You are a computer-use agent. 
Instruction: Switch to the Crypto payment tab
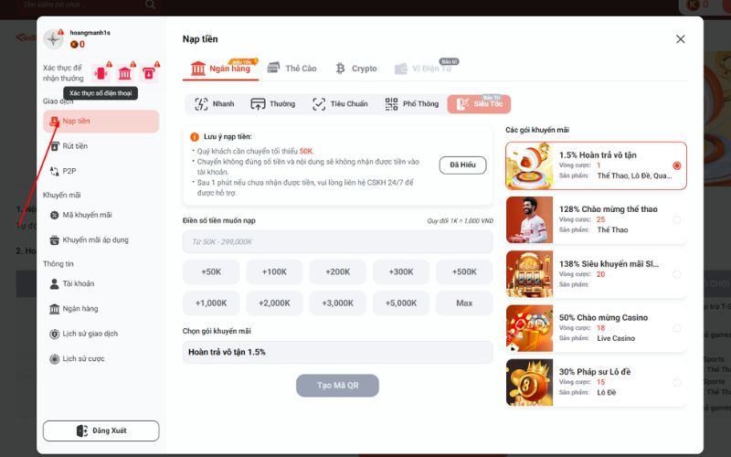point(355,69)
